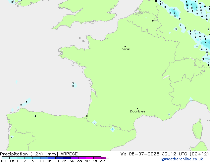Screen dimensions: 210x162
Task: Click the '00..12 UTC' time range
Action: (x=174, y=154)
